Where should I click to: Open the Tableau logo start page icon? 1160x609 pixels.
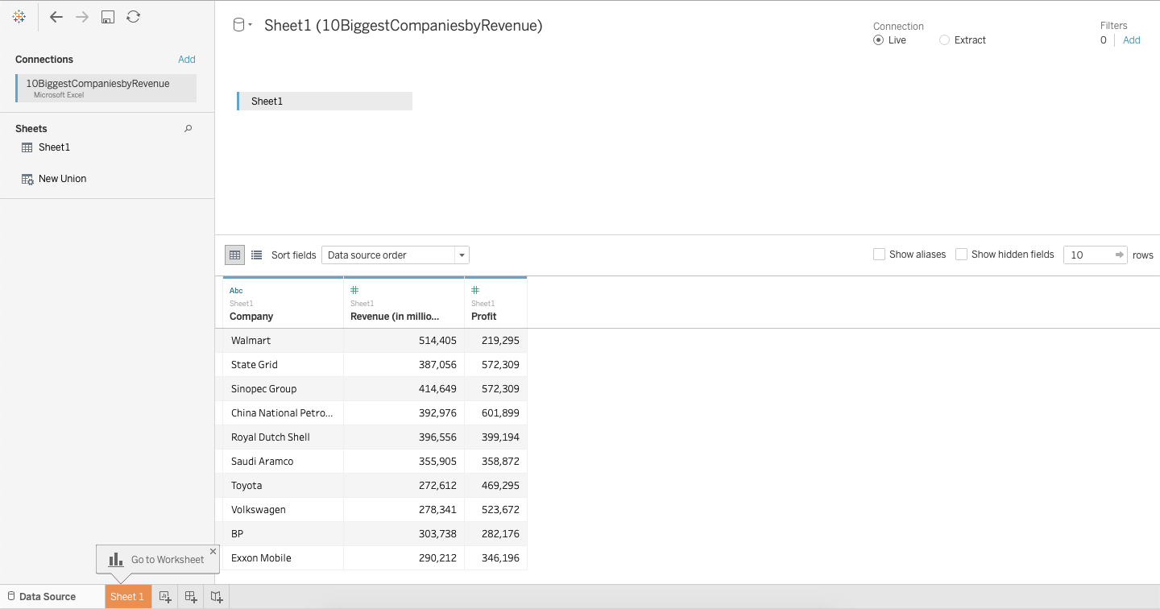[19, 16]
